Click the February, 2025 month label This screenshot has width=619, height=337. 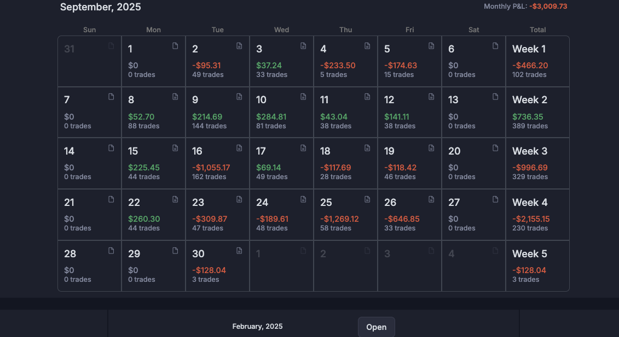(257, 327)
